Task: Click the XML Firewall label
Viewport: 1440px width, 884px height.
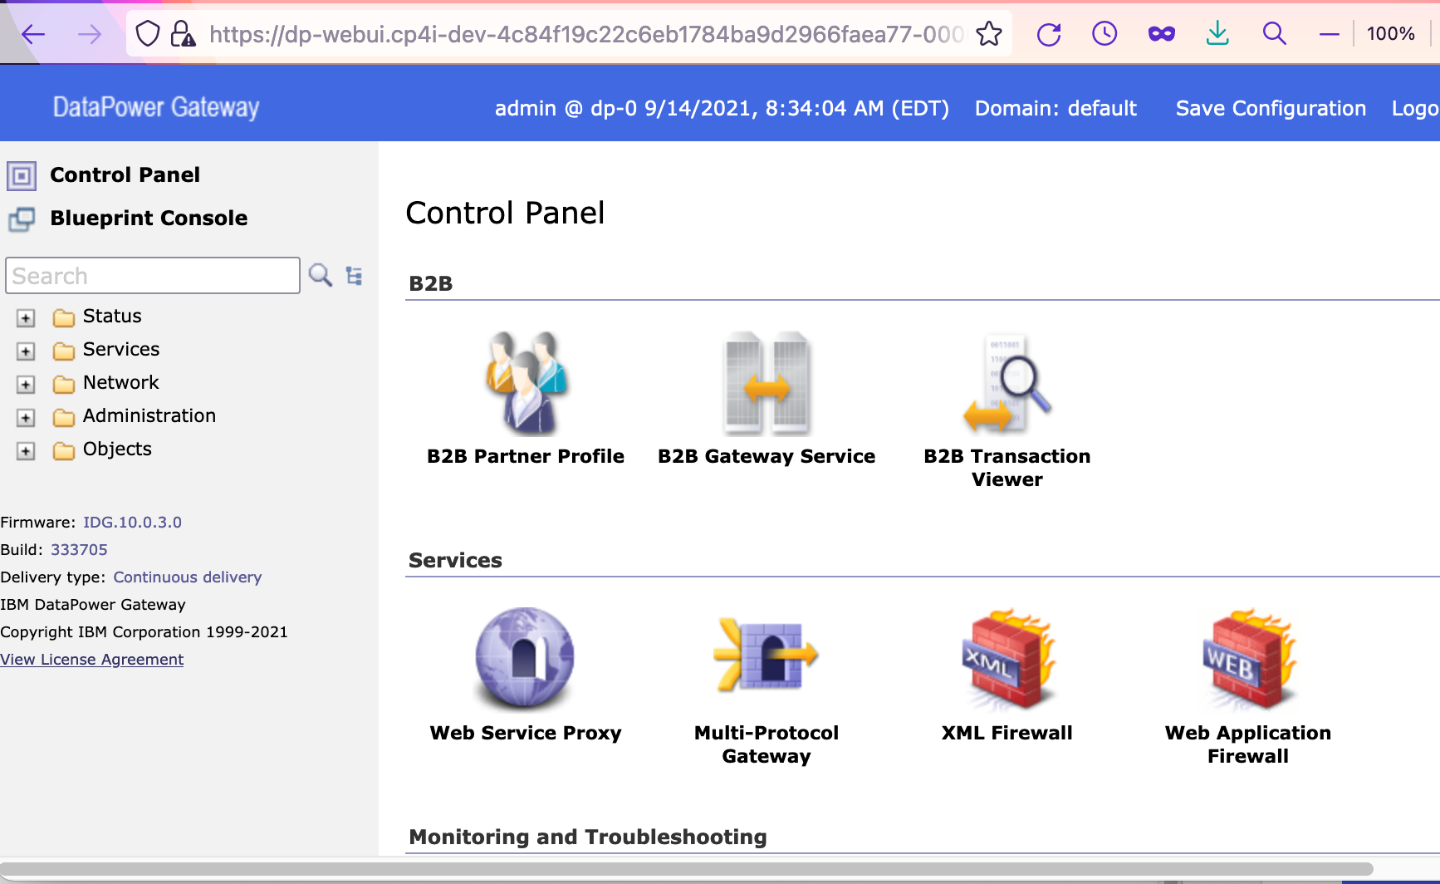Action: coord(1007,733)
